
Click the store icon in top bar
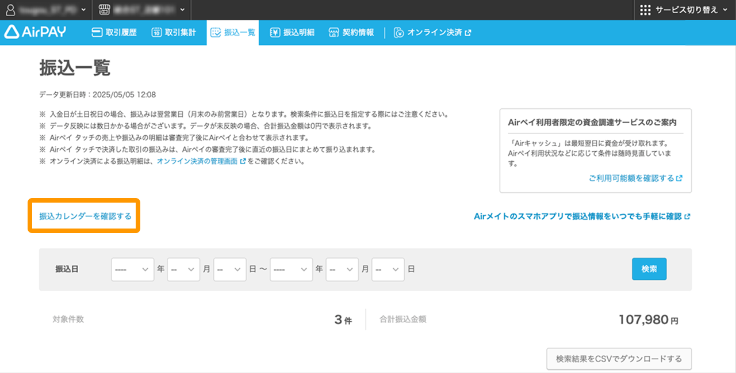coord(104,10)
